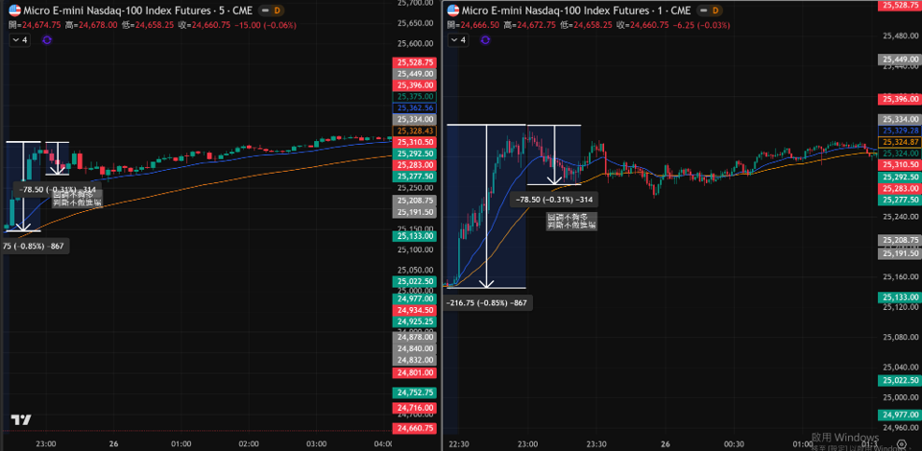Click the US flag icon on the 5-minute chart
This screenshot has width=922, height=451.
click(x=12, y=10)
